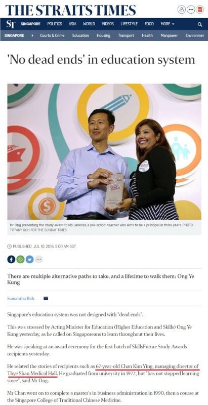Click the ST logo icon
The image size is (208, 405).
11,24
